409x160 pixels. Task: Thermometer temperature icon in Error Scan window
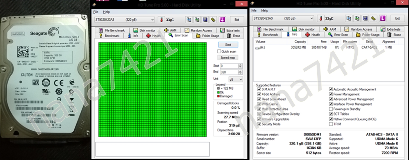click(161, 20)
